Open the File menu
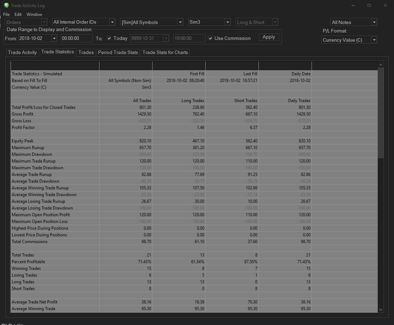The width and height of the screenshot is (394, 325). point(6,14)
